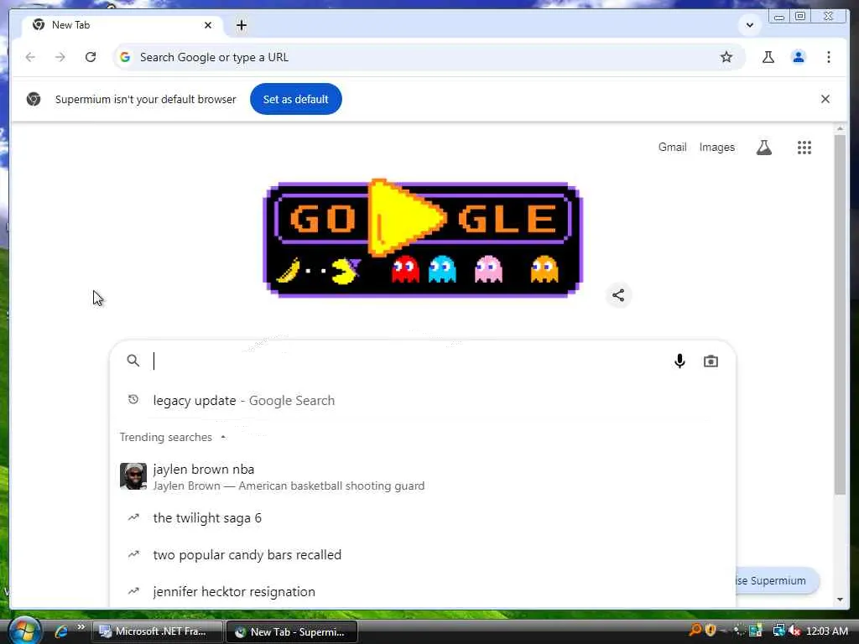Screen dimensions: 859x644
Task: Click the Google icon in address bar
Action: click(125, 57)
